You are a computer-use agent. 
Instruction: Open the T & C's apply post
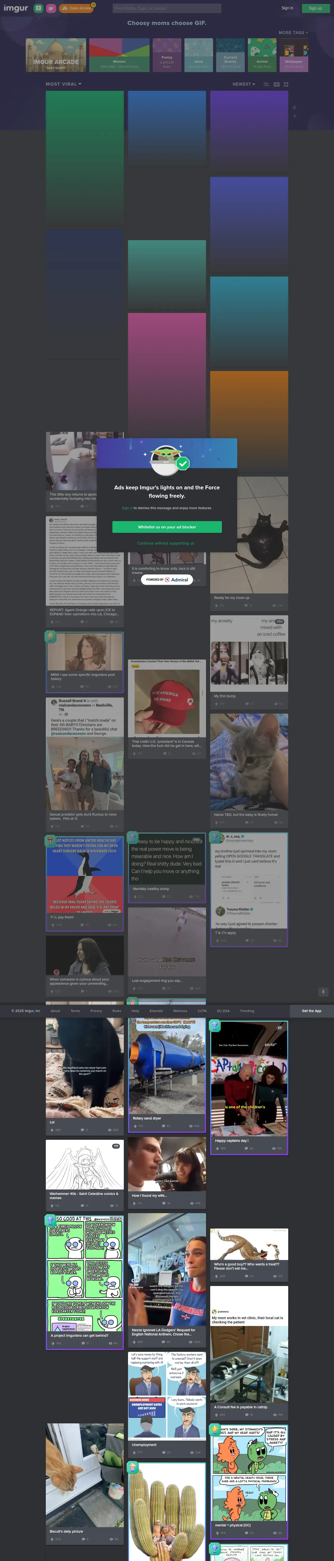pos(249,889)
